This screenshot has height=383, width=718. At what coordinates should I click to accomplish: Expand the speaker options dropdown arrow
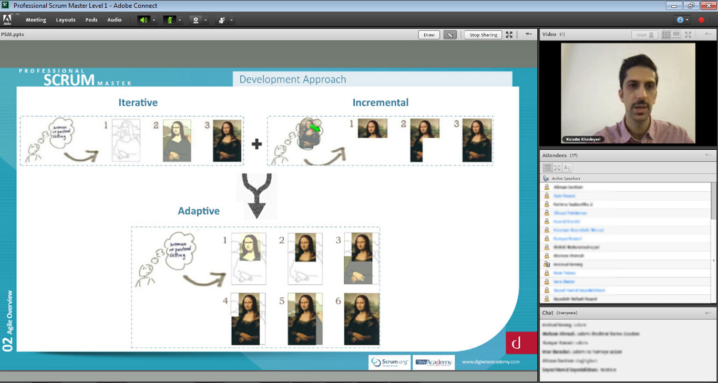tap(154, 20)
